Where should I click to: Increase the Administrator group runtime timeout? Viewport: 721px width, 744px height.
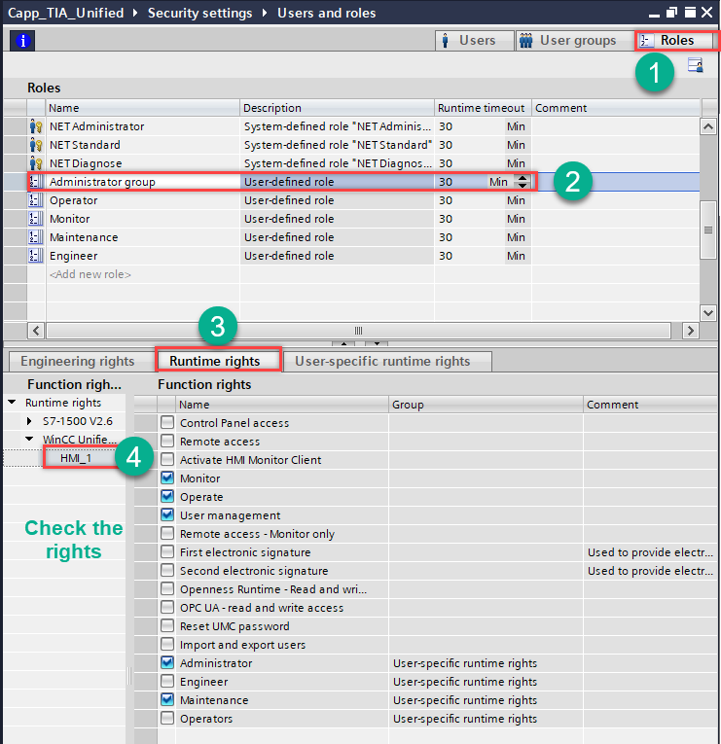click(523, 178)
